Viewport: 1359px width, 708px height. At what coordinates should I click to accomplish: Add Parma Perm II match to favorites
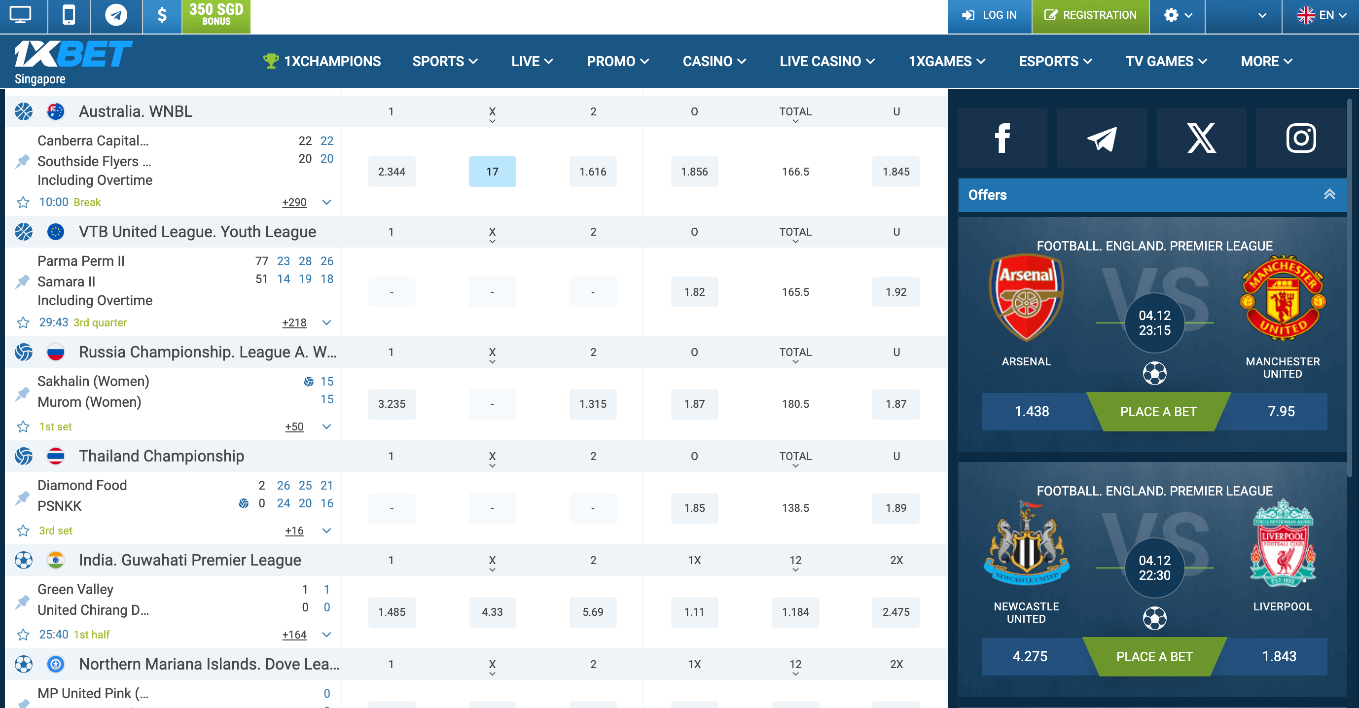click(23, 322)
